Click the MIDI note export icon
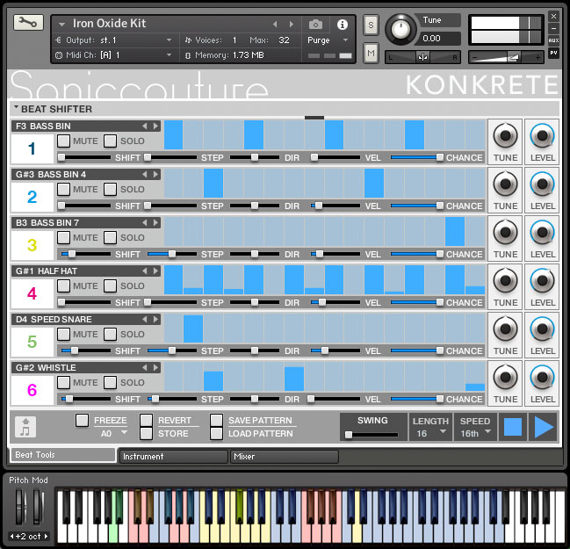The height and width of the screenshot is (549, 570). pyautogui.click(x=25, y=427)
